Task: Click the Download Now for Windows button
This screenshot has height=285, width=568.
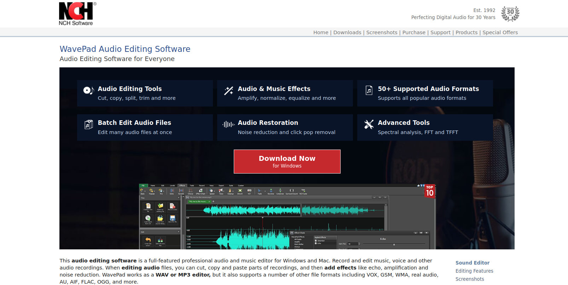Action: coord(287,162)
